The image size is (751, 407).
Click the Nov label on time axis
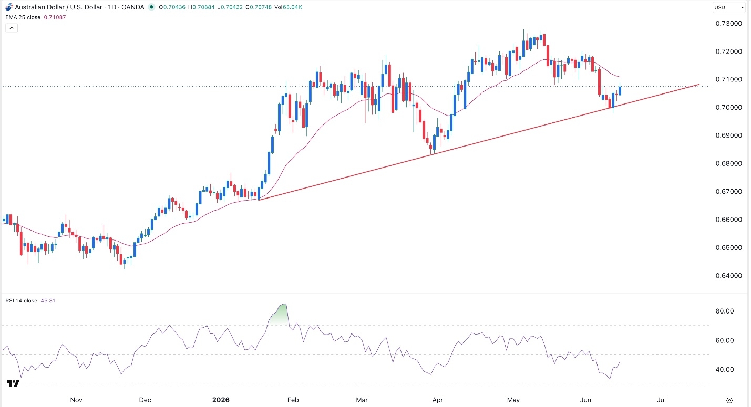[76, 400]
